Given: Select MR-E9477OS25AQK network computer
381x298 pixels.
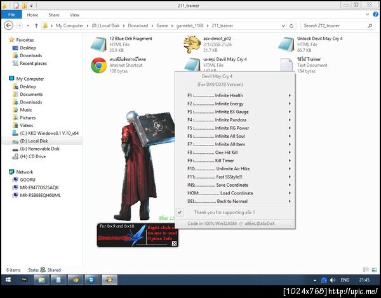Looking at the screenshot, I should [36, 187].
